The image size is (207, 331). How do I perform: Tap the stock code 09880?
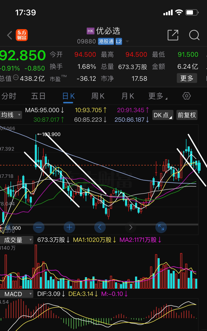[86, 41]
